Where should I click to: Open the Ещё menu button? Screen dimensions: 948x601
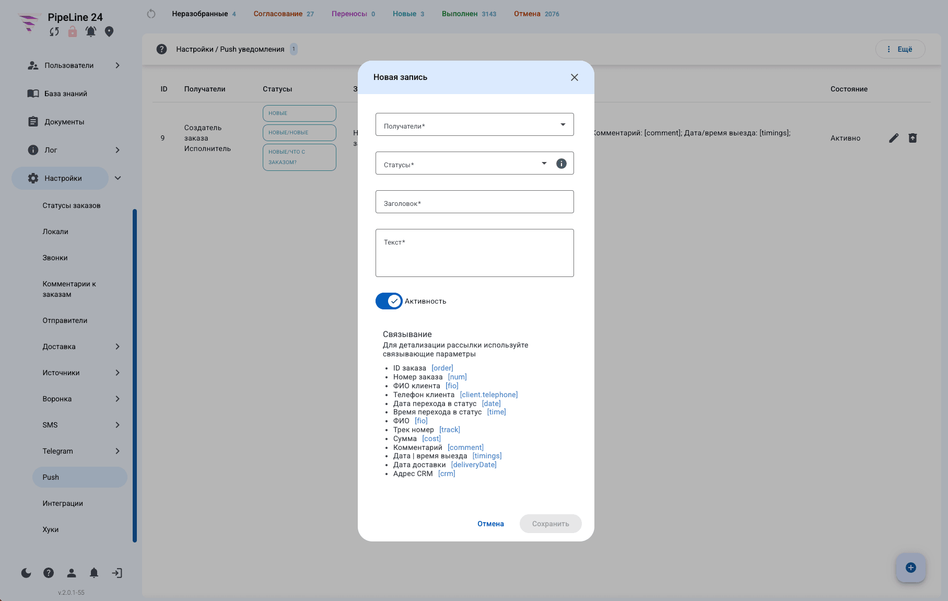900,49
